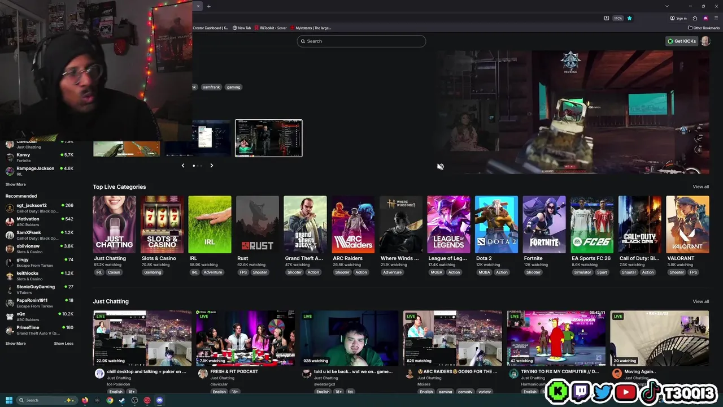Open the ARC Raiders category card

(353, 224)
